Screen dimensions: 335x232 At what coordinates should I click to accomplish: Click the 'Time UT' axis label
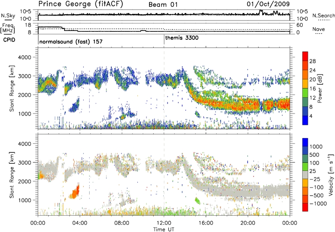tap(164, 229)
